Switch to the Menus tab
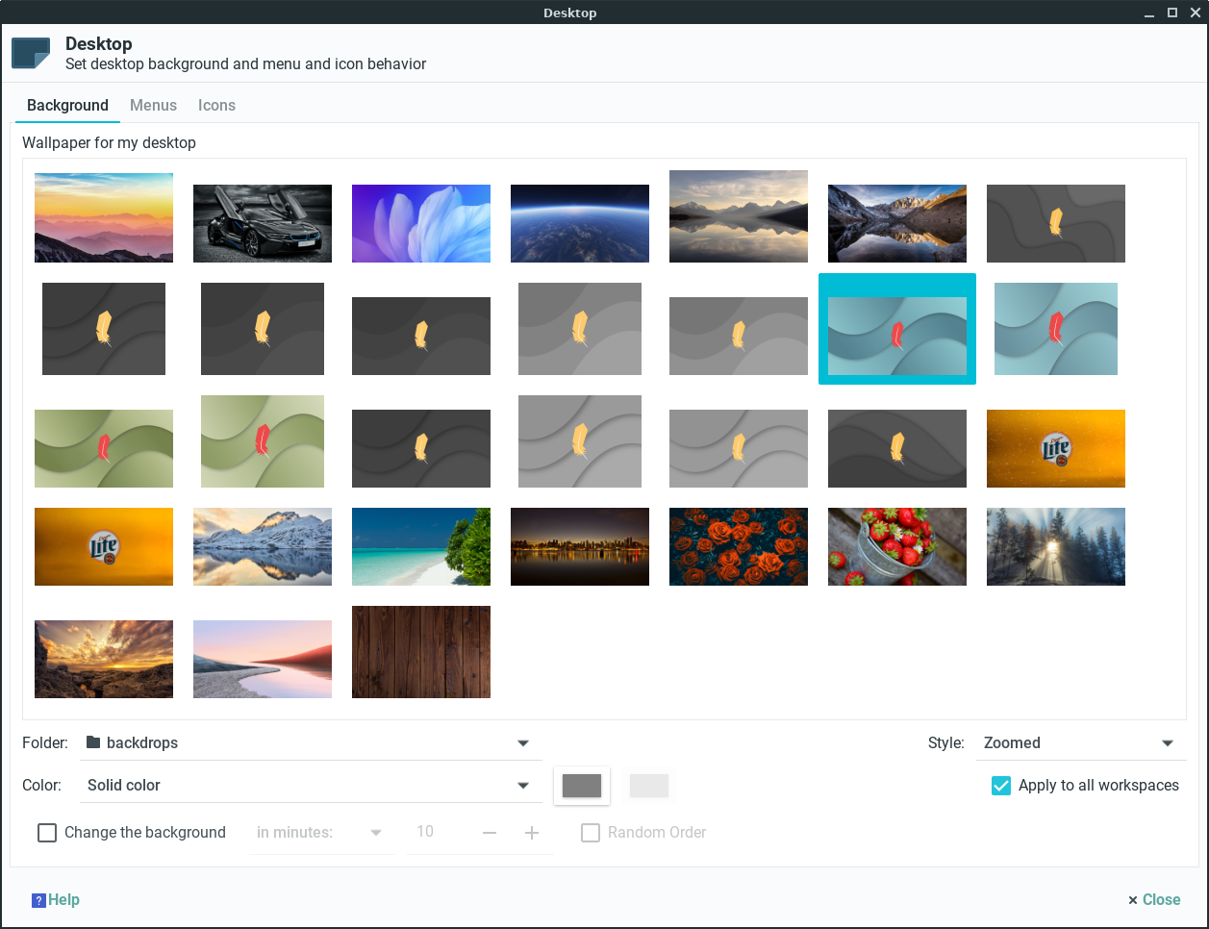 (153, 105)
